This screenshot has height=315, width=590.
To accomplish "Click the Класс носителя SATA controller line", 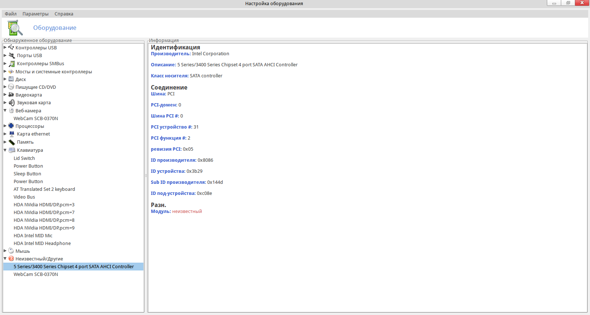I will point(187,76).
